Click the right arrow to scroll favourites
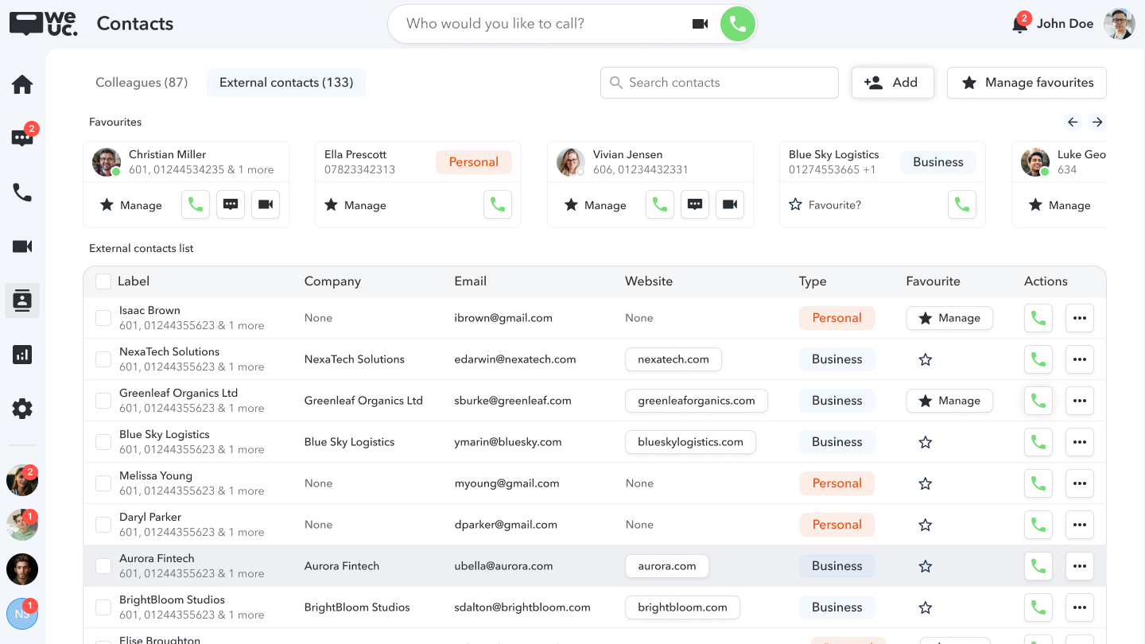This screenshot has width=1145, height=644. 1097,122
